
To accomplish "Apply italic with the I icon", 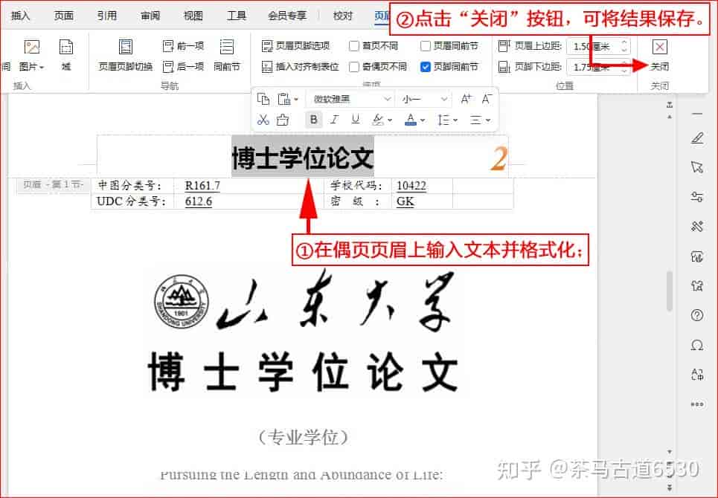I will click(x=335, y=120).
